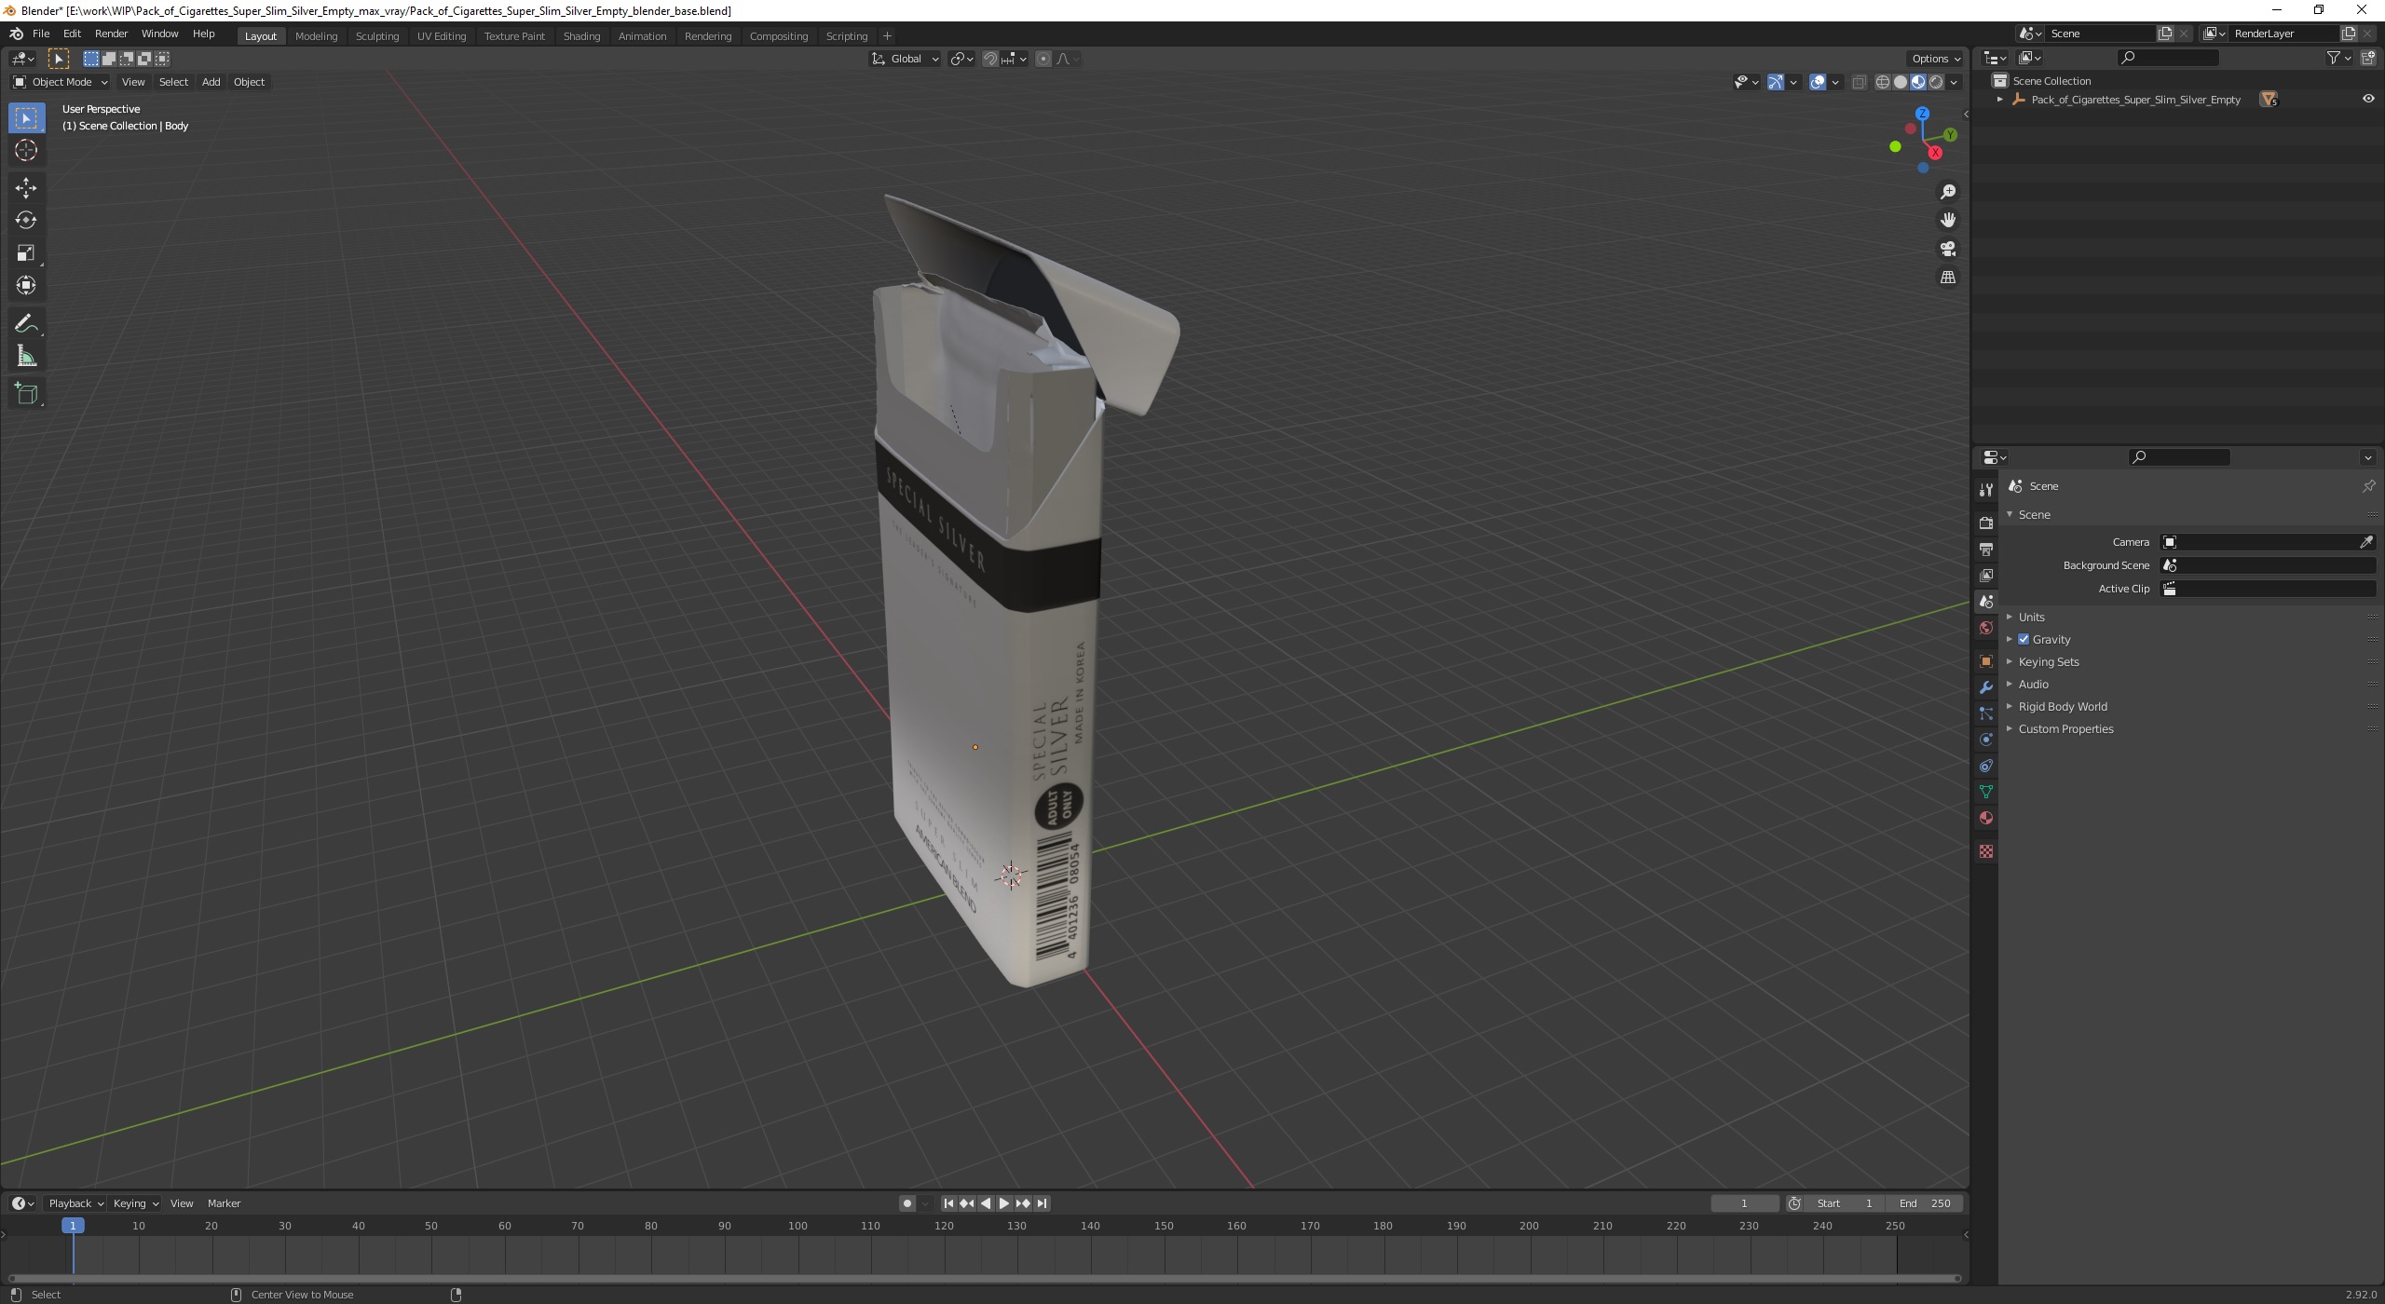Activate the Rotate tool
This screenshot has height=1304, width=2385.
pos(26,221)
